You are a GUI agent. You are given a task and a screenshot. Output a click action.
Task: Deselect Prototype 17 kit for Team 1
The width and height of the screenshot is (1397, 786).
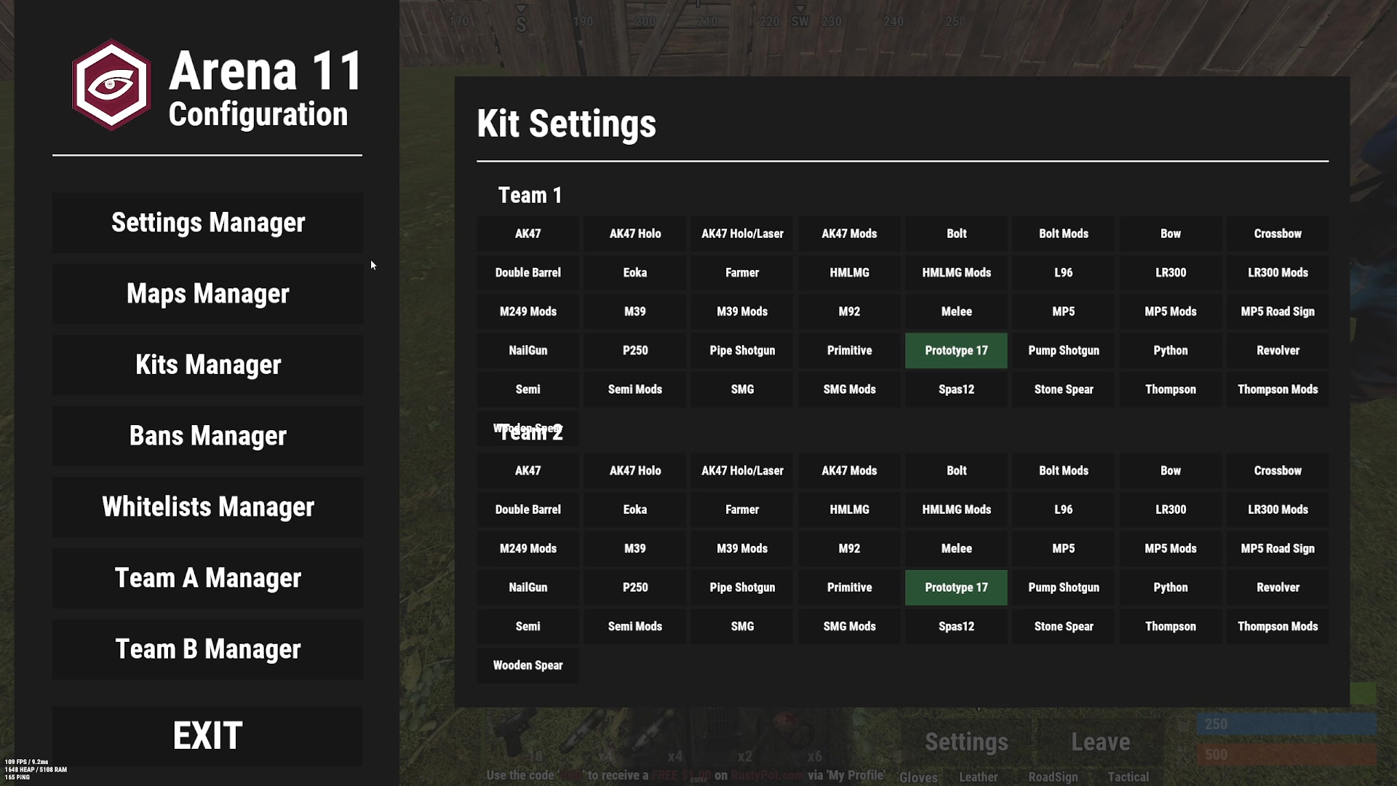(956, 351)
